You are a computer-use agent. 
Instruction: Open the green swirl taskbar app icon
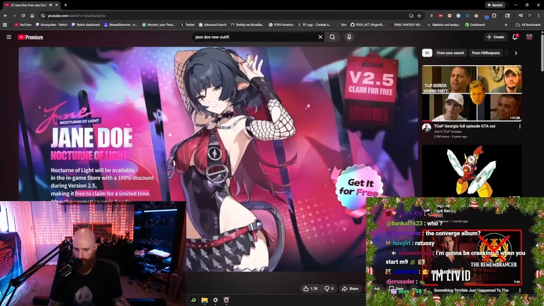pos(193,300)
